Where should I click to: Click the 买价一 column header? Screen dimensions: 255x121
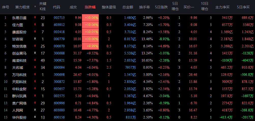(189, 7)
